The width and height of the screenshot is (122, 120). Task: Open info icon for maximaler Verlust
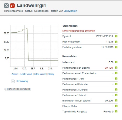[116, 100]
